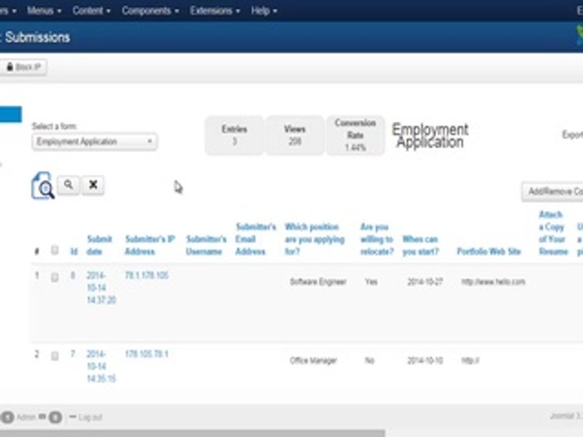This screenshot has height=437, width=583.
Task: Open the Help menu
Action: 264,11
